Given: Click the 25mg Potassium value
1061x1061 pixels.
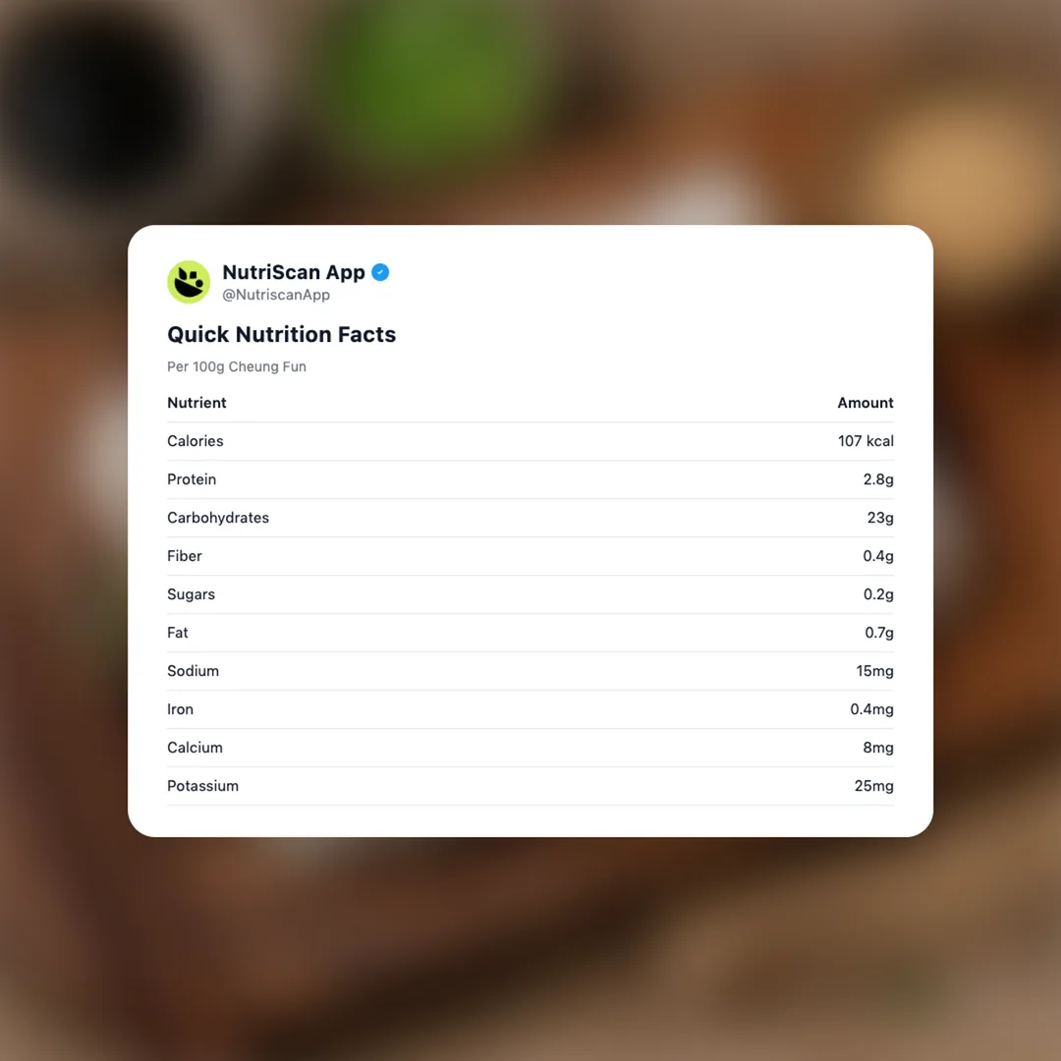Looking at the screenshot, I should tap(873, 786).
